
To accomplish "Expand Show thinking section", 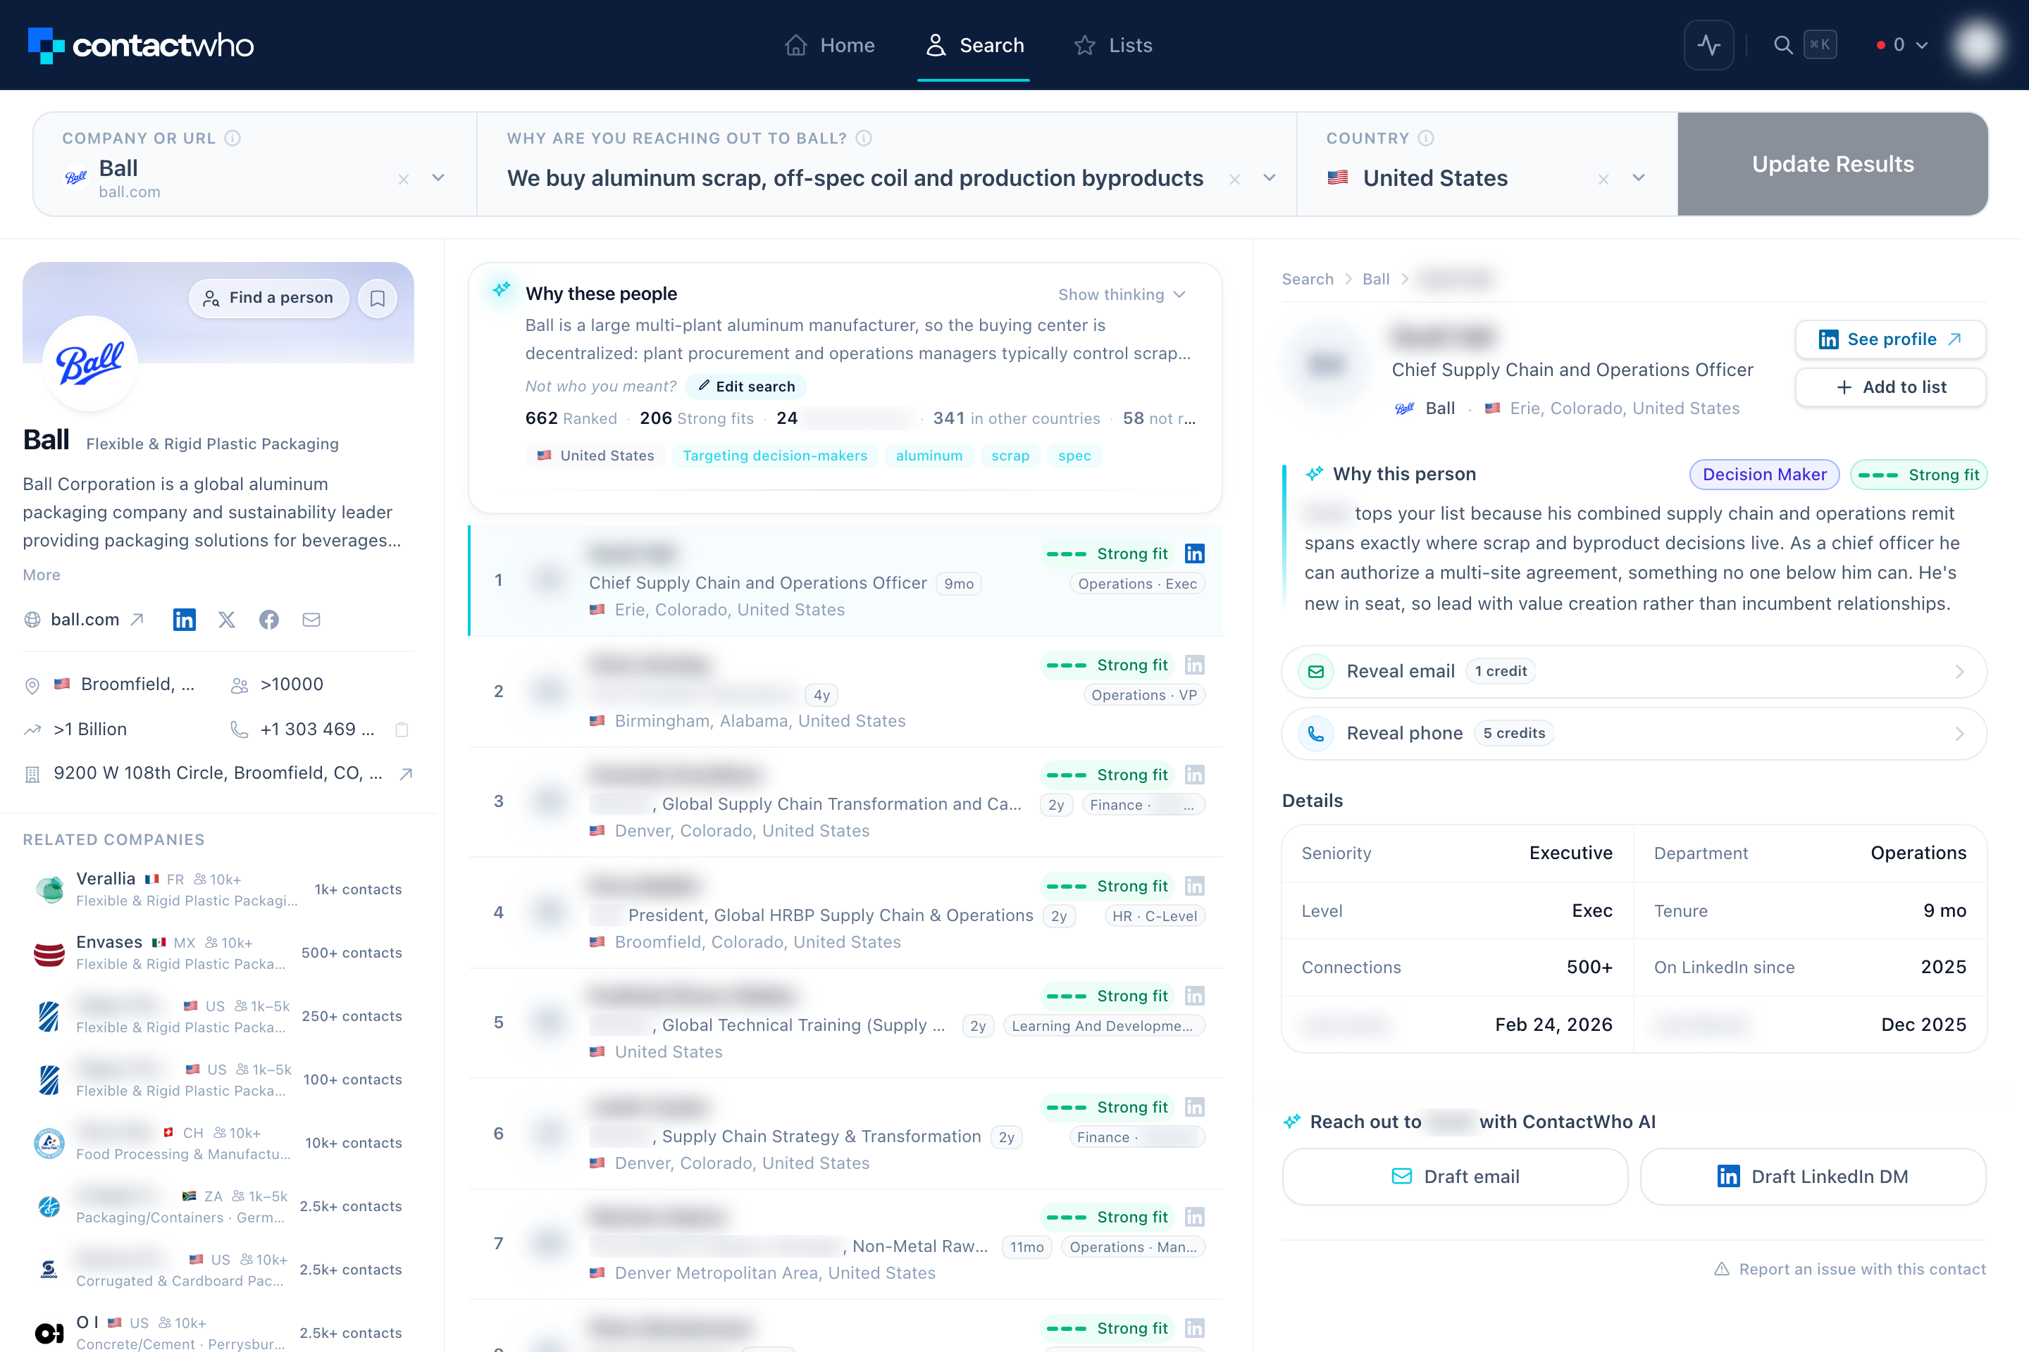I will point(1122,295).
